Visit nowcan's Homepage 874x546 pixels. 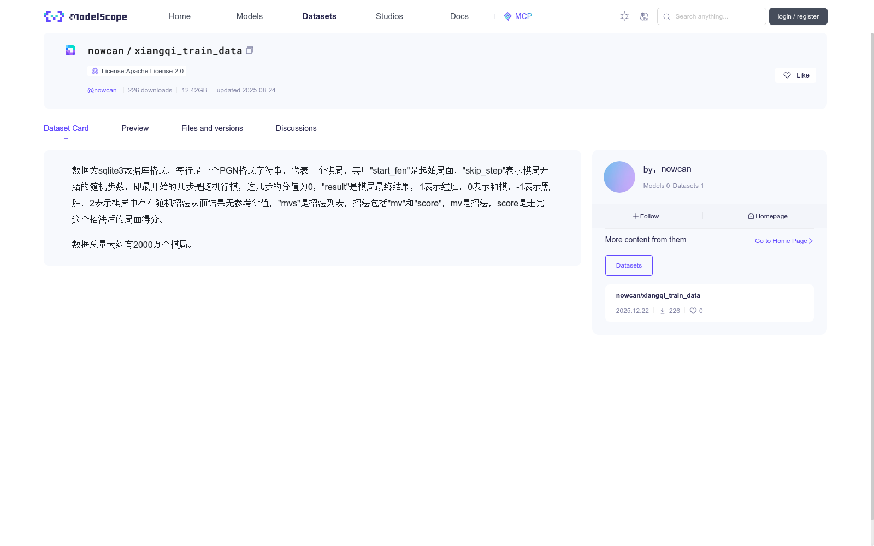pyautogui.click(x=767, y=216)
